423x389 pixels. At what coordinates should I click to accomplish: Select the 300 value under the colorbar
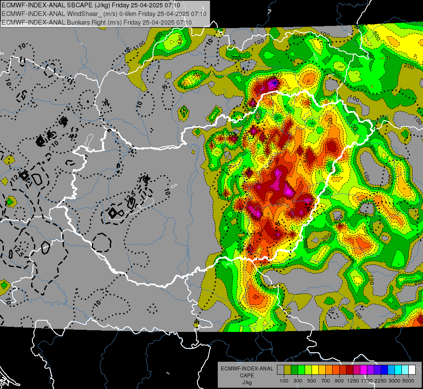[298, 381]
